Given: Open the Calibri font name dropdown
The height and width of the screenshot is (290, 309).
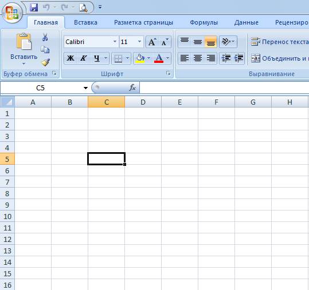Looking at the screenshot, I should pos(115,42).
